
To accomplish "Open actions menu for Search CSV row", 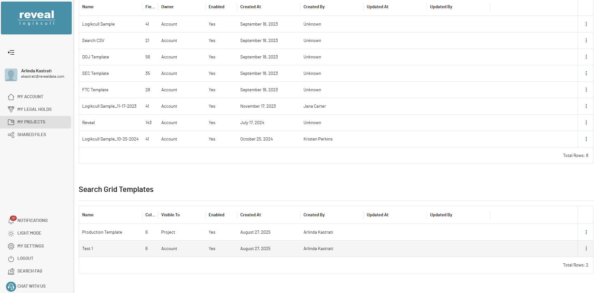I will [586, 40].
